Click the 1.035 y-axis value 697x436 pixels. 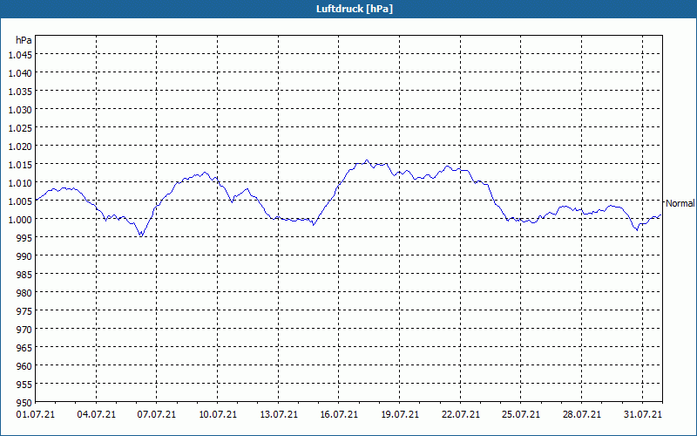coord(20,92)
